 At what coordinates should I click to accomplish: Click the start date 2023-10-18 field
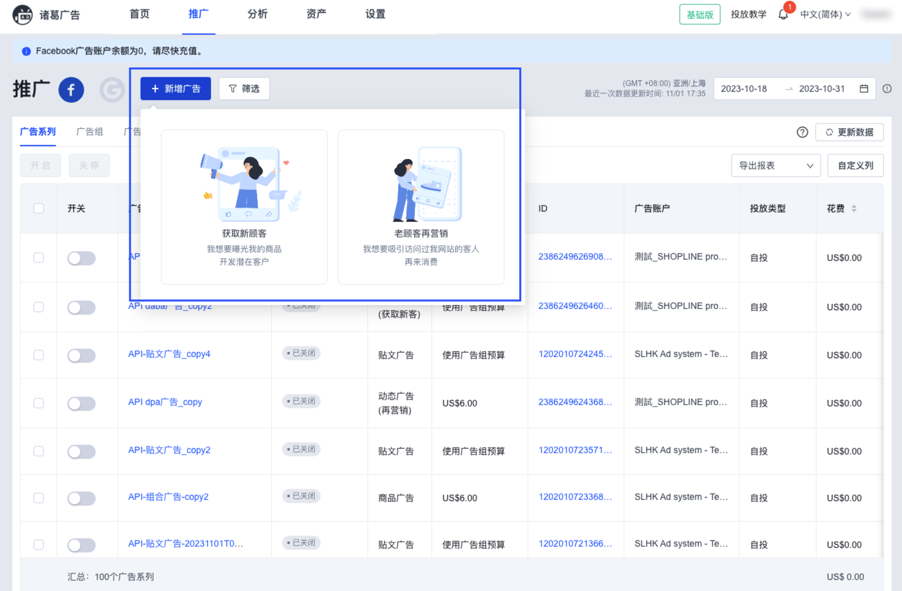(744, 89)
